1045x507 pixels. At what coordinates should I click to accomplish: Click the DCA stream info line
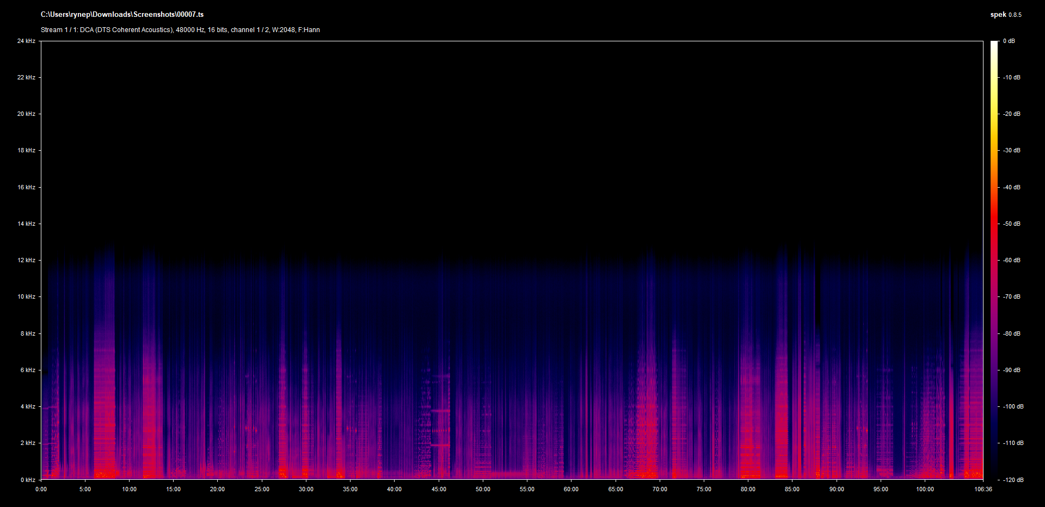click(180, 30)
